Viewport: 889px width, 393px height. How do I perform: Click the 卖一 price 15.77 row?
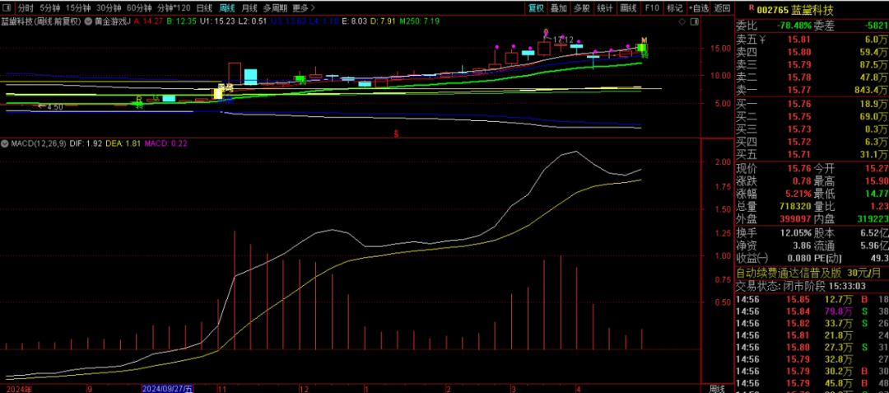tap(812, 90)
